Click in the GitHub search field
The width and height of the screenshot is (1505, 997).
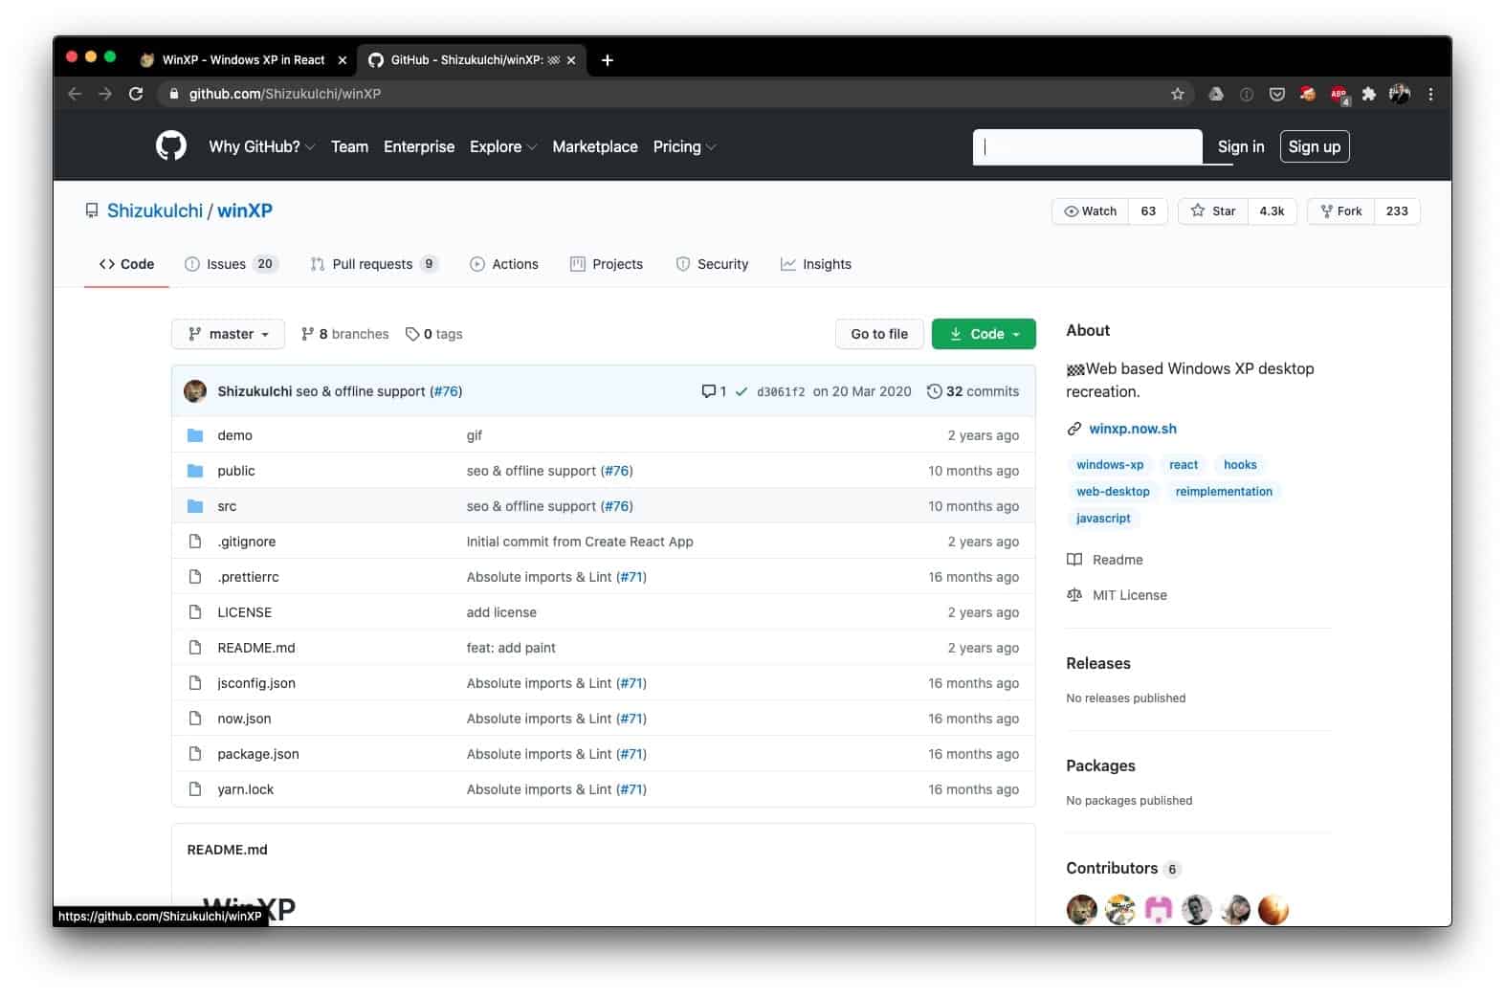[x=1088, y=147]
